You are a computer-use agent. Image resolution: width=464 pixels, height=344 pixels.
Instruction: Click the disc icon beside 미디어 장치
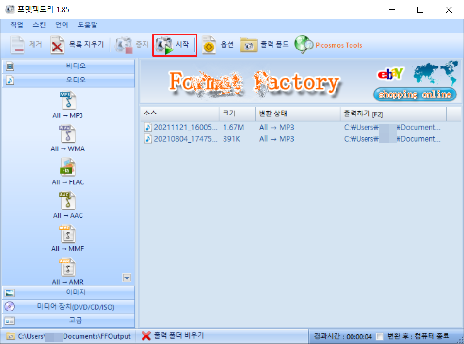[x=10, y=307]
